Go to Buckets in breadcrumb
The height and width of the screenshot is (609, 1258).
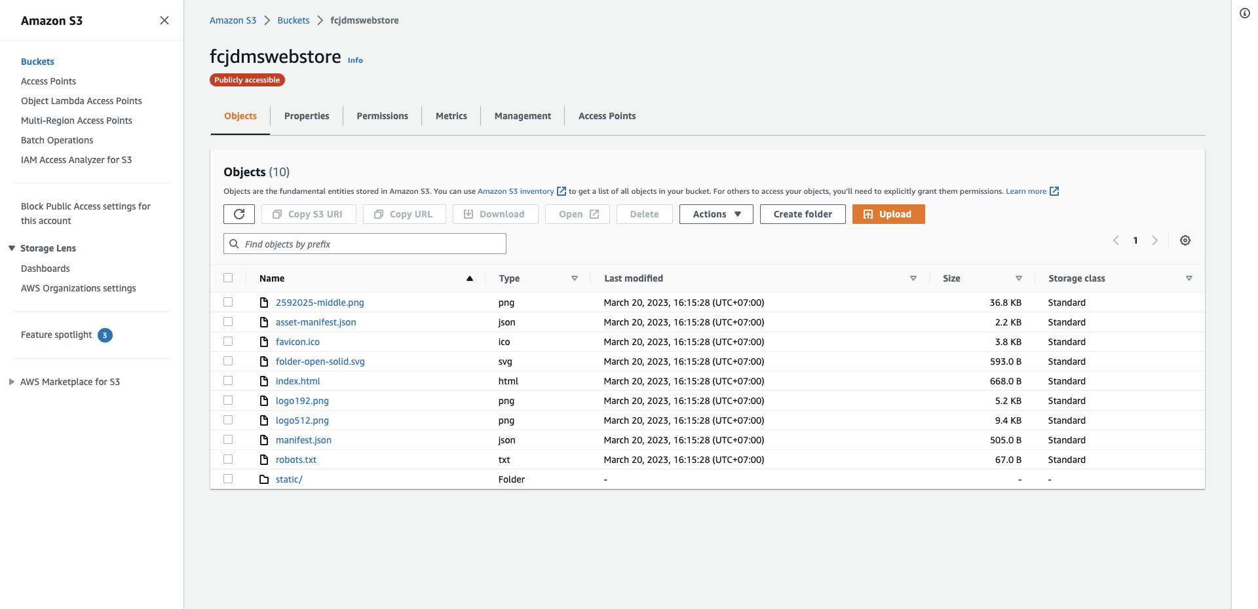pos(294,20)
